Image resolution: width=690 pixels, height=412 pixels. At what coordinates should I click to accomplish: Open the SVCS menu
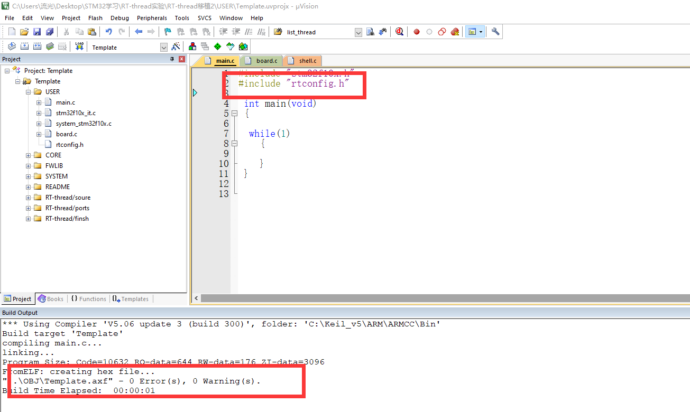[x=204, y=18]
